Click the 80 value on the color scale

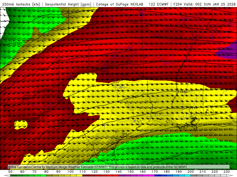(x=47, y=172)
